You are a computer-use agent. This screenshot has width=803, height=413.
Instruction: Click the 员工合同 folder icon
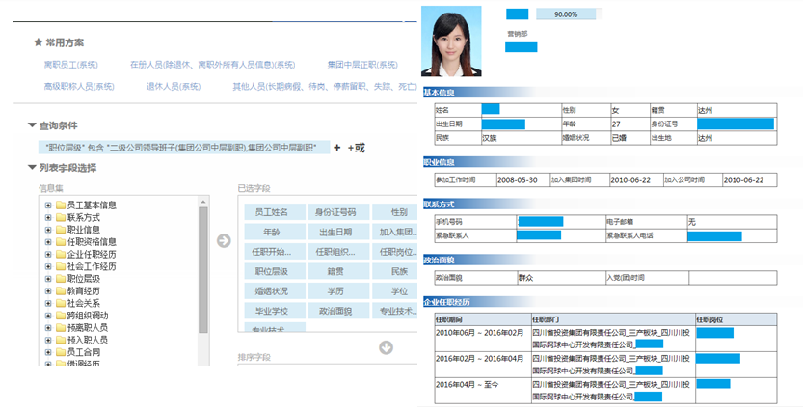click(60, 352)
